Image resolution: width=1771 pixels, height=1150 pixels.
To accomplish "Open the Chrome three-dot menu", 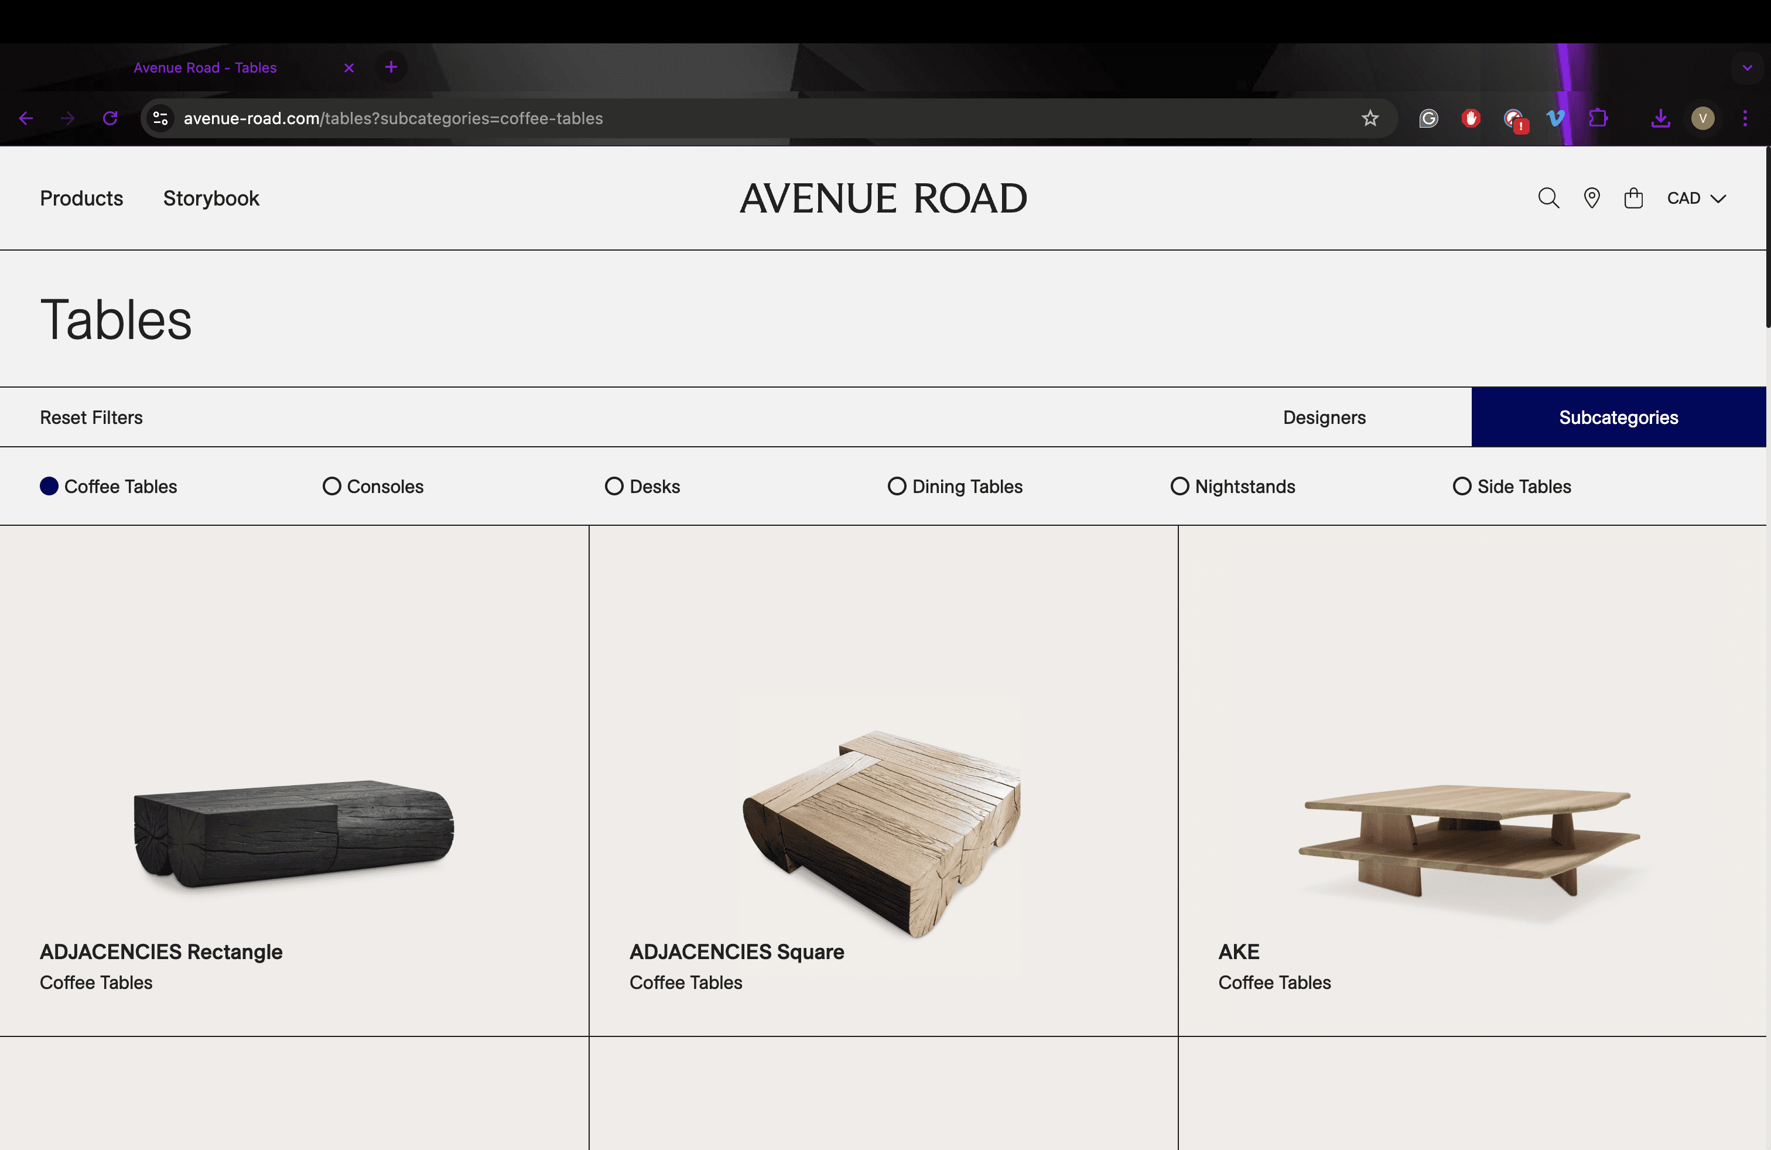I will pyautogui.click(x=1745, y=118).
